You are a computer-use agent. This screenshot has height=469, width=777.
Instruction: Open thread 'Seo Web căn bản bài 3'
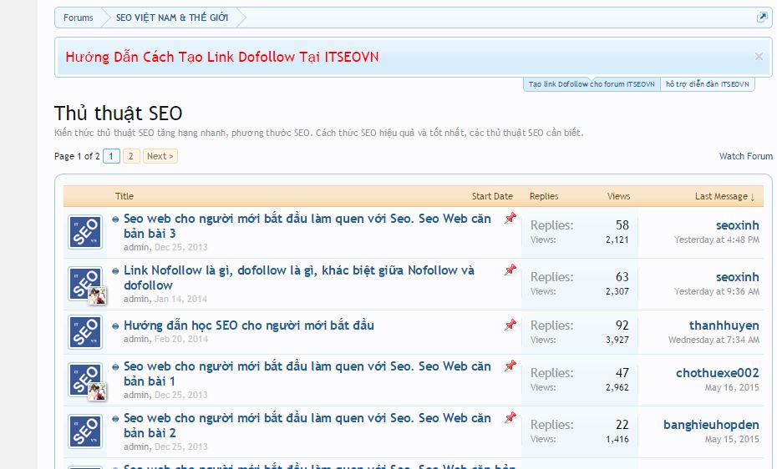[x=307, y=226]
